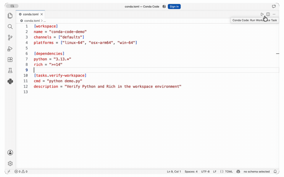The height and width of the screenshot is (177, 284).
Task: Open the Accounts menu
Action: (10, 153)
